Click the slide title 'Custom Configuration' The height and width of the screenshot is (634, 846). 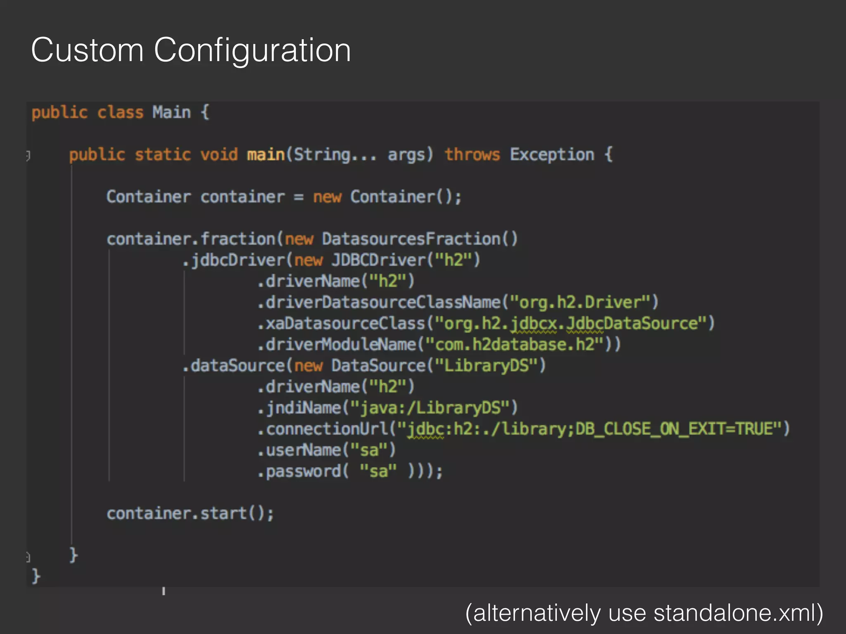click(x=191, y=50)
